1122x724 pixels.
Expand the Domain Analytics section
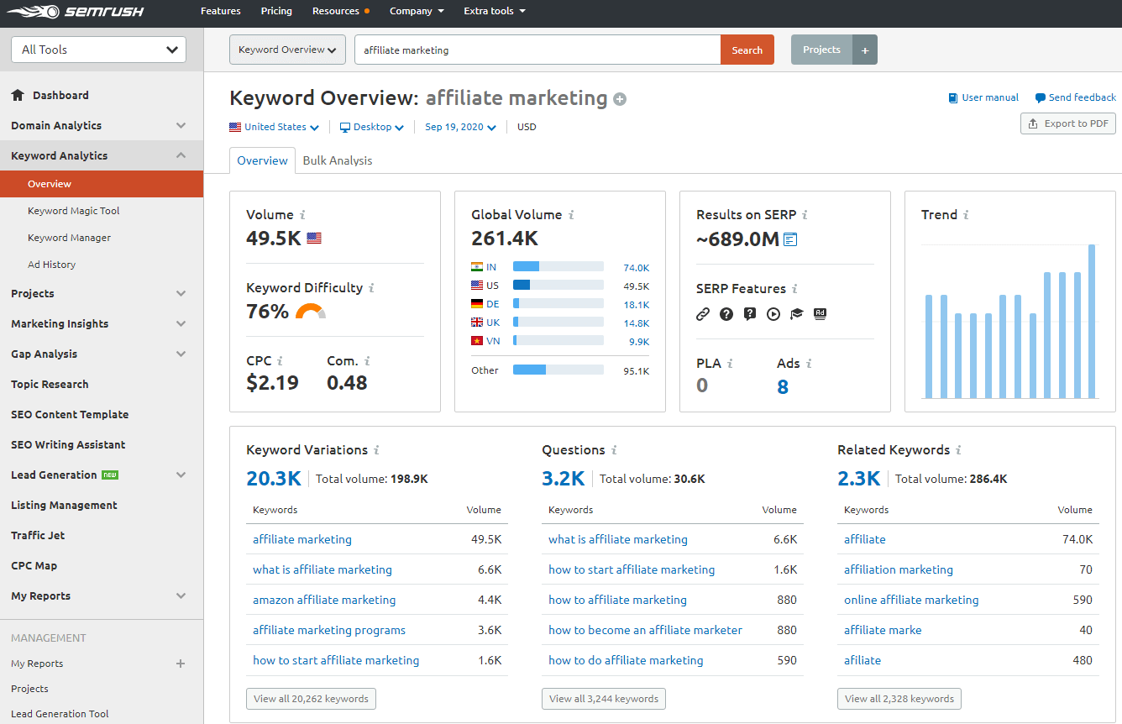coord(181,125)
